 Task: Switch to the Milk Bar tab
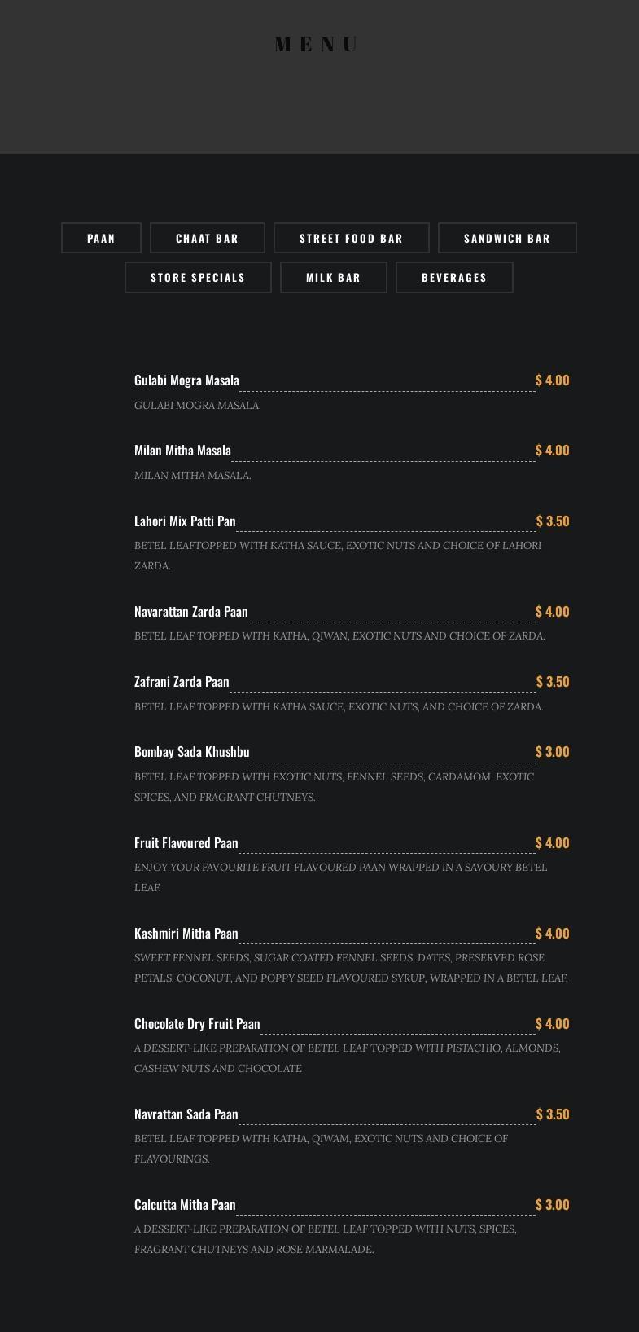[333, 277]
